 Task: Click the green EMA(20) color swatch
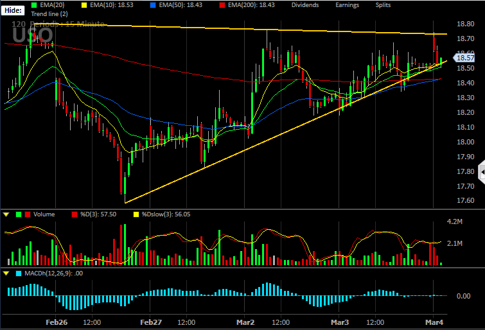click(x=34, y=5)
